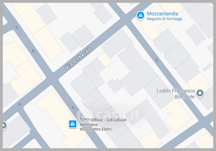Click the one-way arrow on Via Doberdò's lower-left stretch

(19, 104)
